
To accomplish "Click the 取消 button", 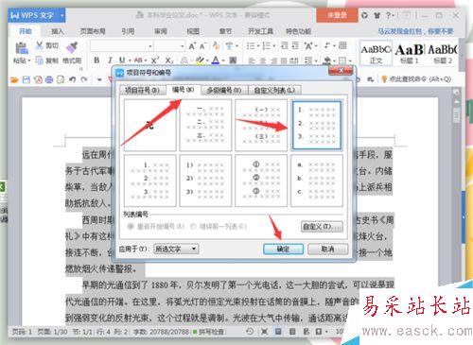I will coord(327,249).
